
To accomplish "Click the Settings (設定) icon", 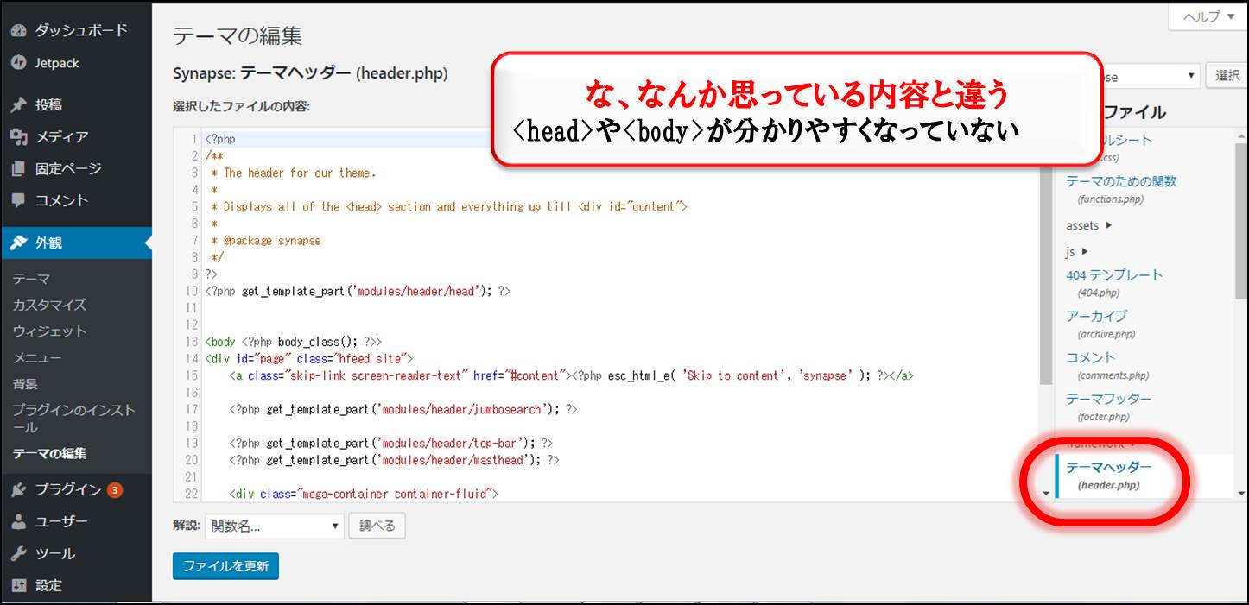I will [18, 585].
